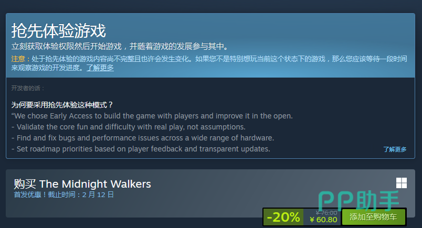Click the 为何要采用抢先体验这种模式 question

coord(62,105)
